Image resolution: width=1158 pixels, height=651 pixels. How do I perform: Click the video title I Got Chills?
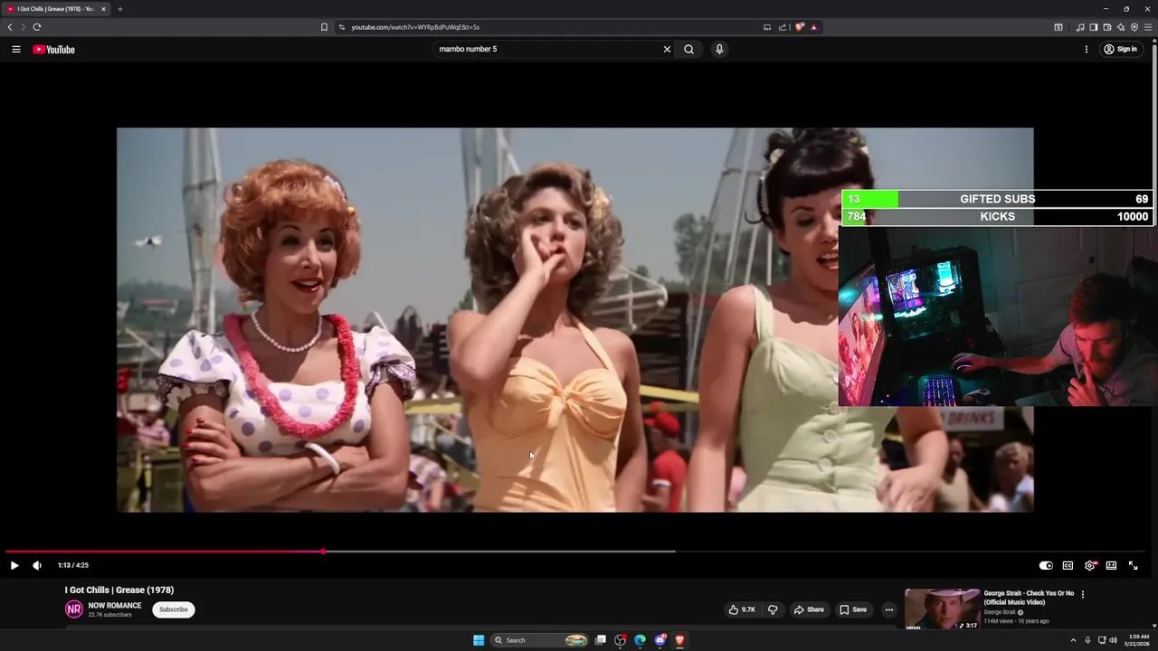pyautogui.click(x=119, y=590)
